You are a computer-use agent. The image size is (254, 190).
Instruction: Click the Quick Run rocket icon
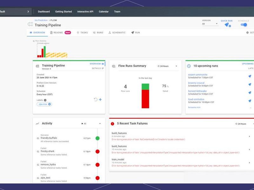[x=227, y=25]
